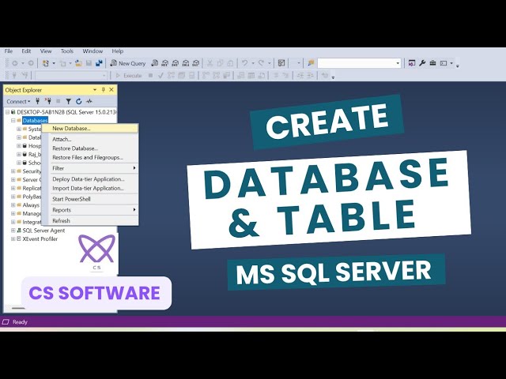Click the Save All icon in toolbar
Image resolution: width=506 pixels, height=379 pixels.
coord(99,63)
